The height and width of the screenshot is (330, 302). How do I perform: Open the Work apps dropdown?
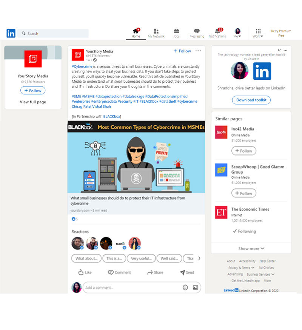tap(258, 33)
